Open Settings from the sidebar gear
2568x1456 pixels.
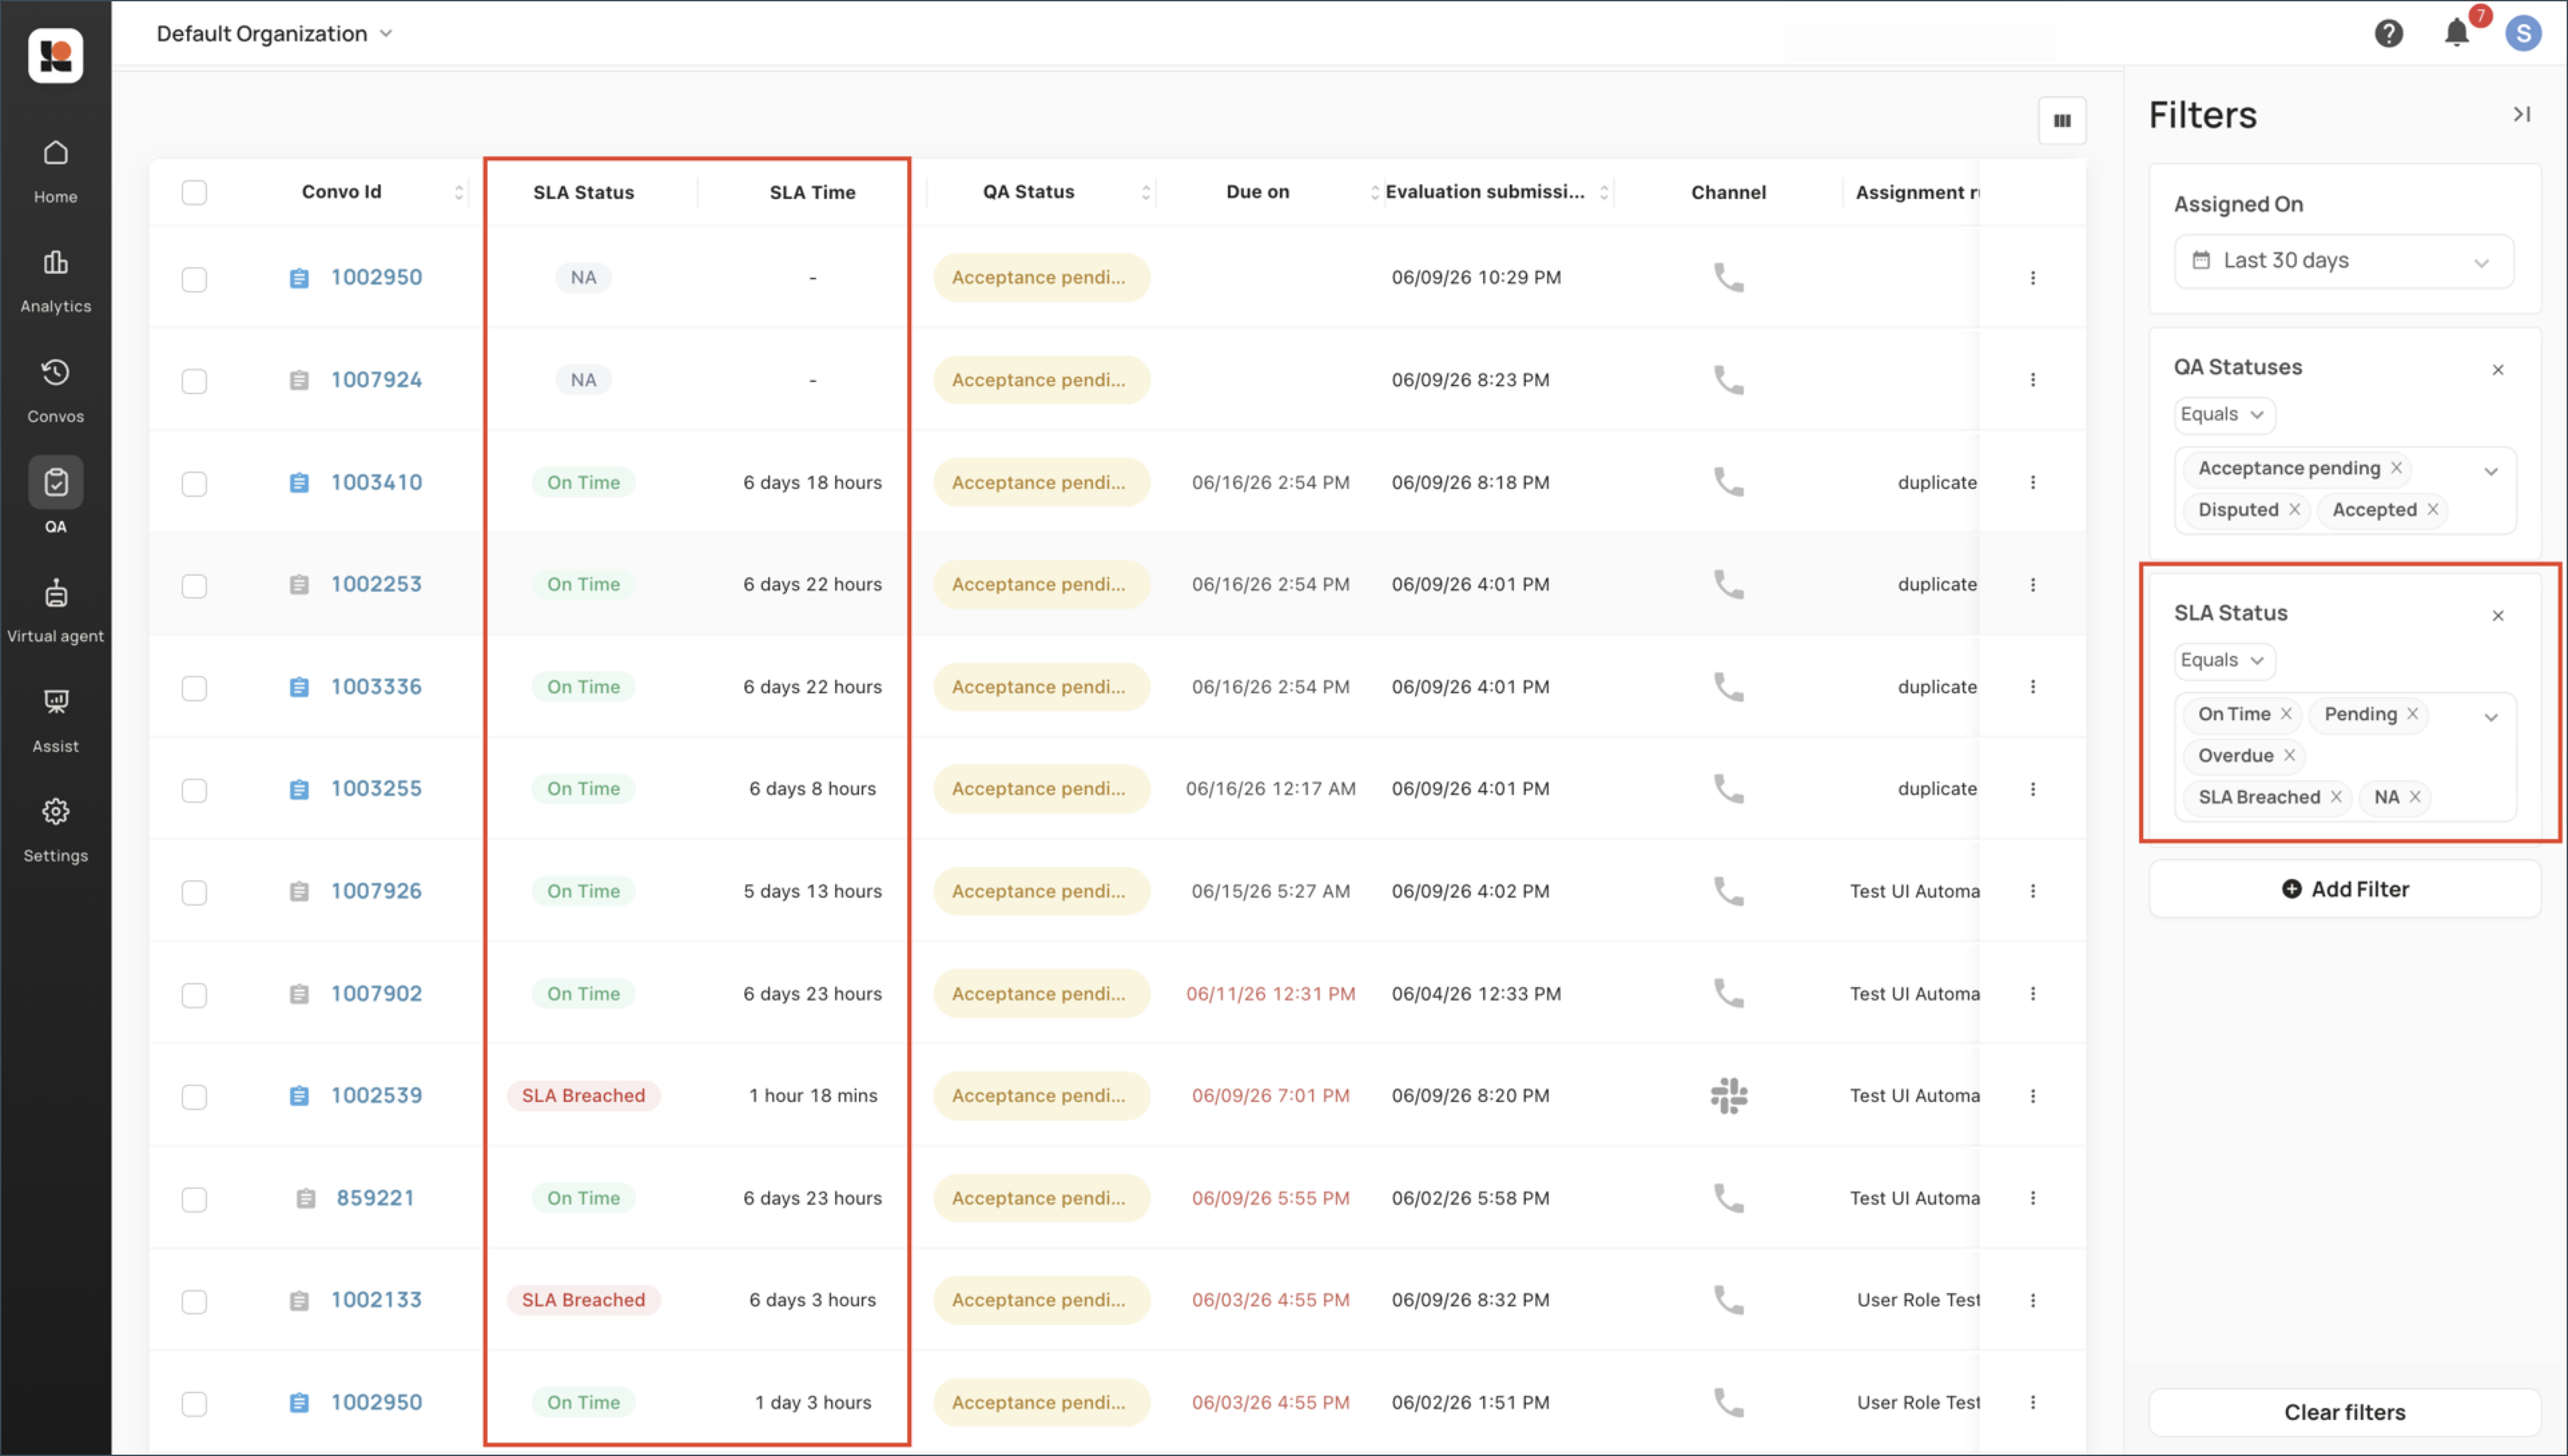pos(55,831)
